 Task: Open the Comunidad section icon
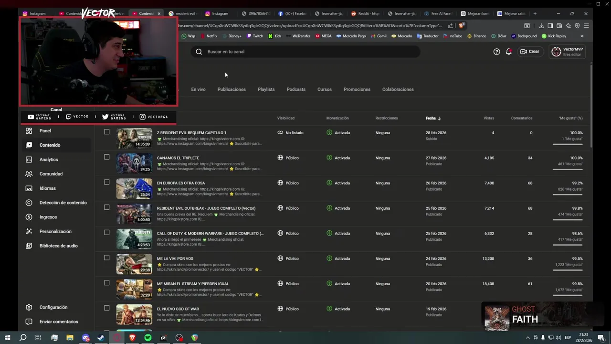[x=29, y=174]
